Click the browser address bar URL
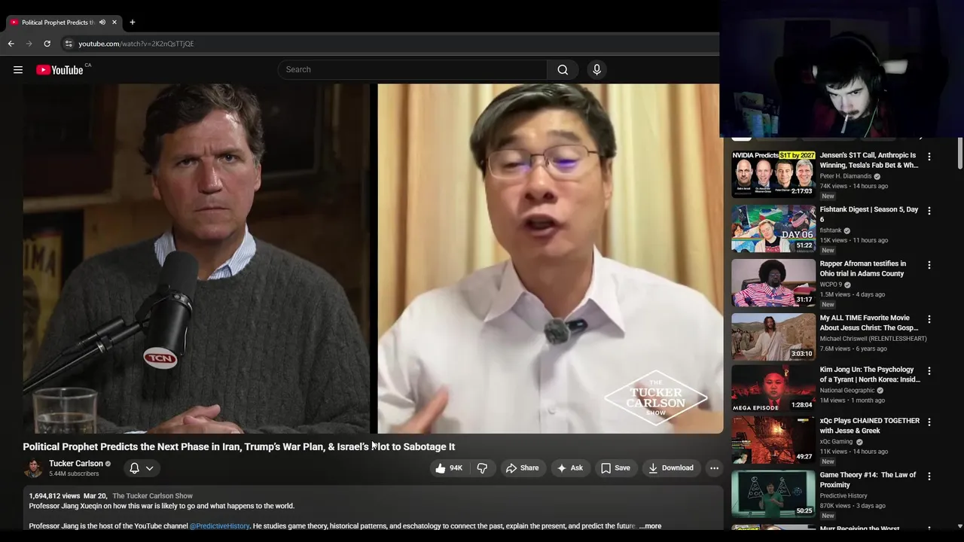This screenshot has height=542, width=964. 136,44
